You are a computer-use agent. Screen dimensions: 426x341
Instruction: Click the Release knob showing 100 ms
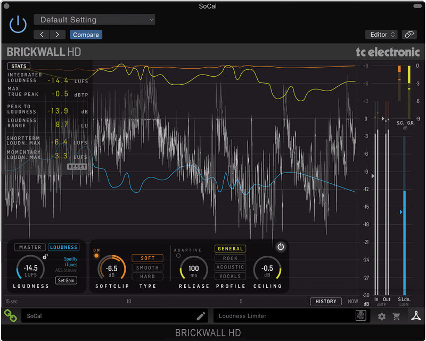click(x=194, y=269)
